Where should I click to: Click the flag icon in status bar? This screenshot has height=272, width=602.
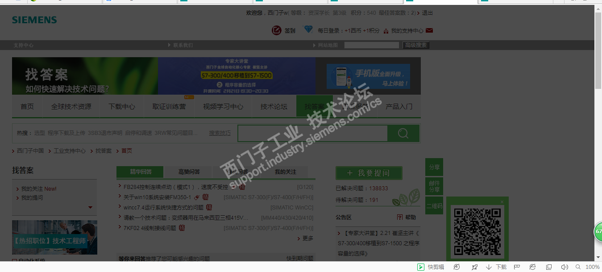click(x=517, y=267)
